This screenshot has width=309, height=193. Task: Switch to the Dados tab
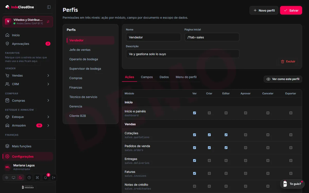point(164,77)
